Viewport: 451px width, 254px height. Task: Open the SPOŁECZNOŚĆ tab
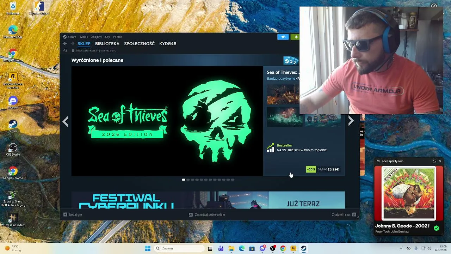click(x=139, y=44)
